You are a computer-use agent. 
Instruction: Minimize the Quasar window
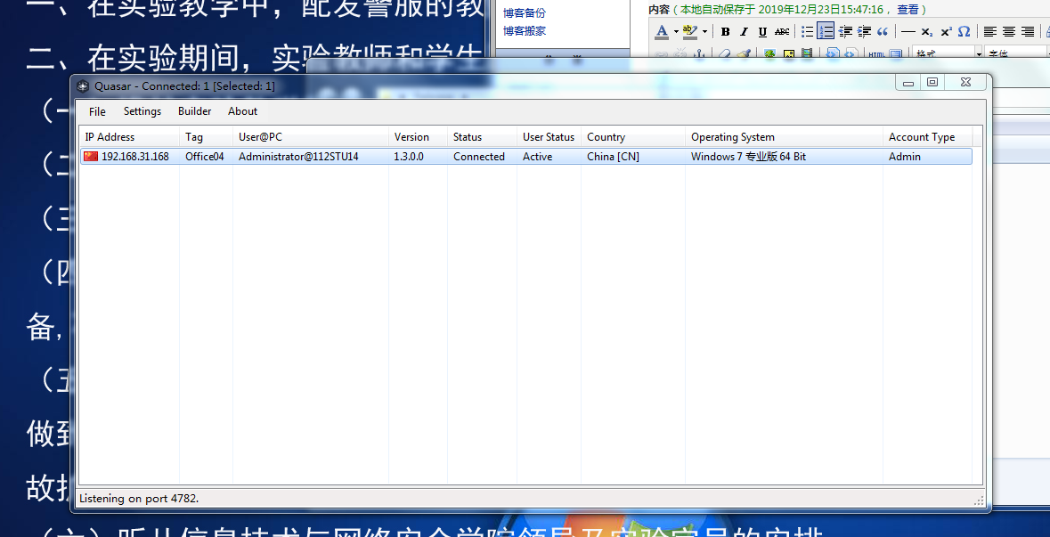click(x=908, y=82)
